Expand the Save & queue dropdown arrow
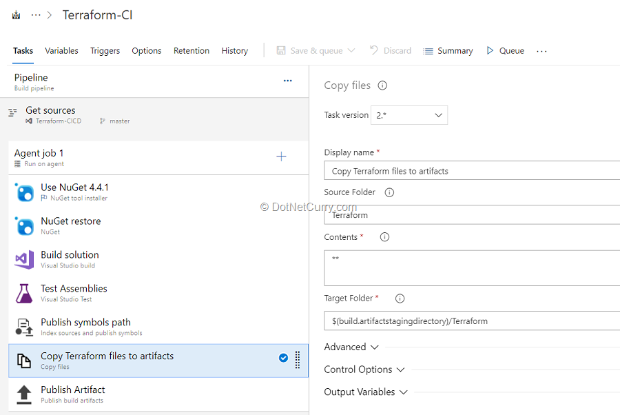 [351, 50]
